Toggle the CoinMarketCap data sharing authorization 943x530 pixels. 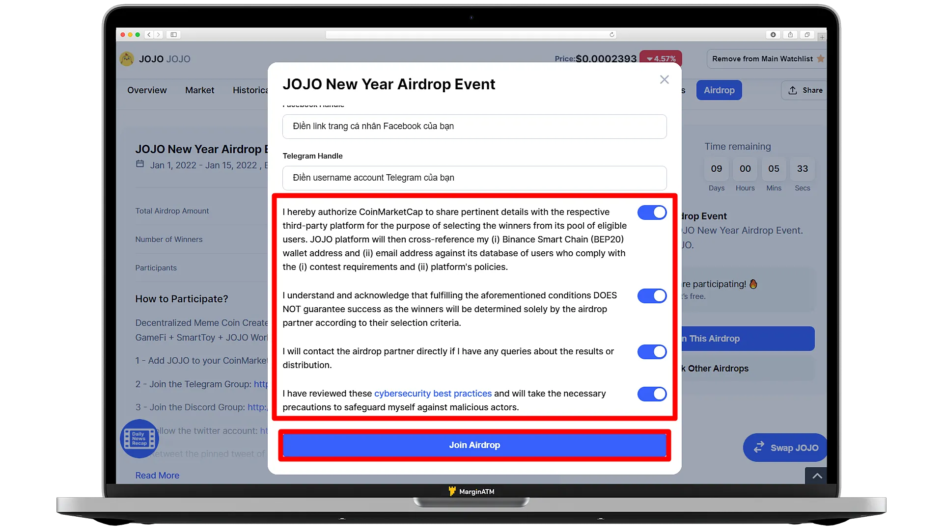tap(652, 212)
